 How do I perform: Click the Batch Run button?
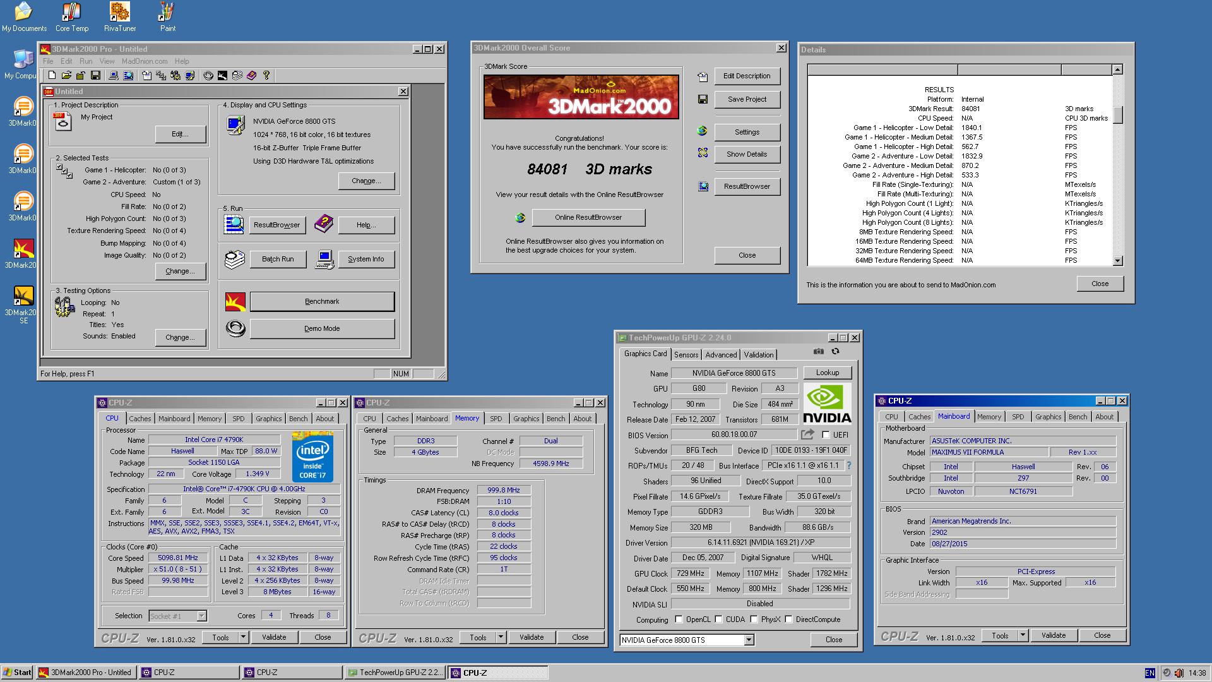tap(278, 260)
